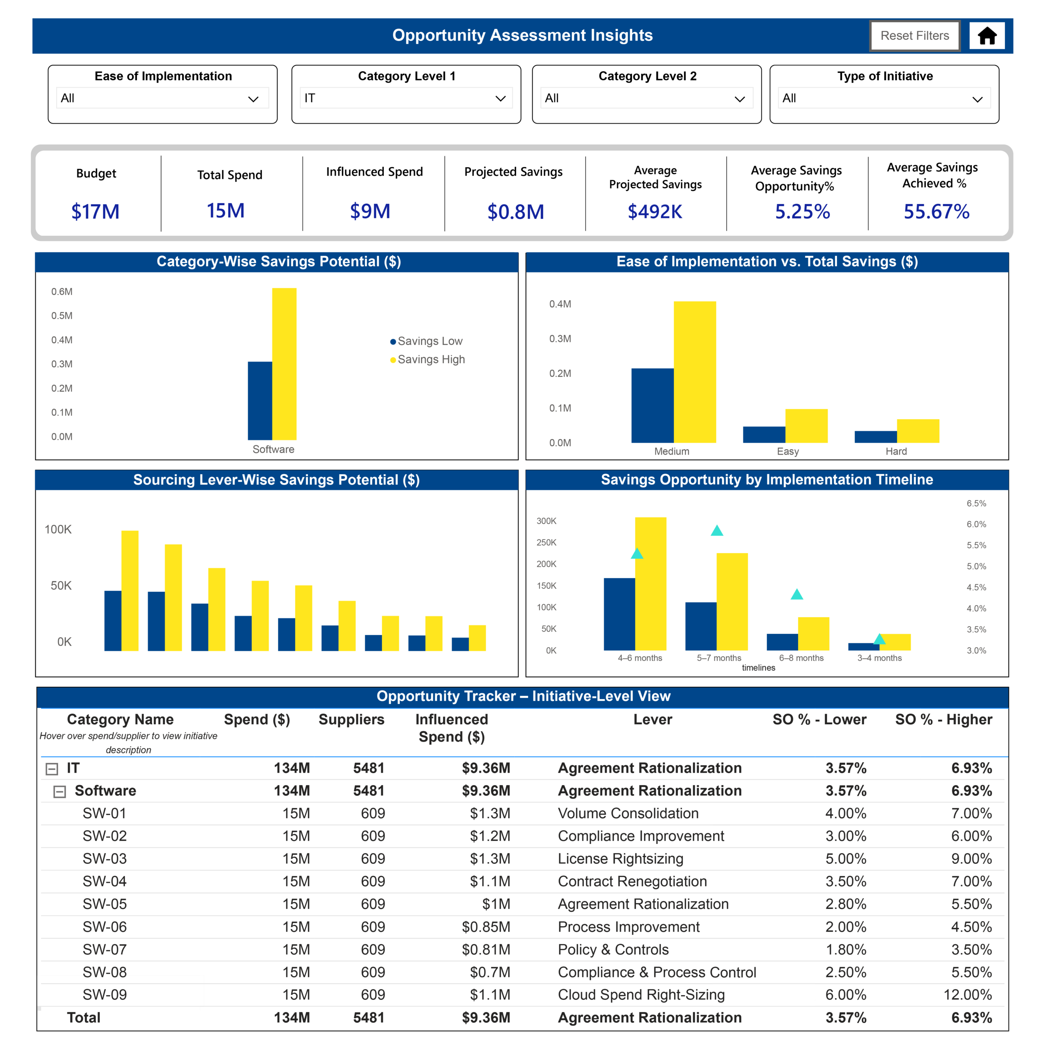Click the SW-03 row in tracker
The width and height of the screenshot is (1041, 1041).
click(523, 859)
